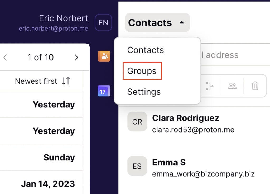This screenshot has width=270, height=194.
Task: Click clara.rod53@proton.me email address
Action: click(193, 130)
